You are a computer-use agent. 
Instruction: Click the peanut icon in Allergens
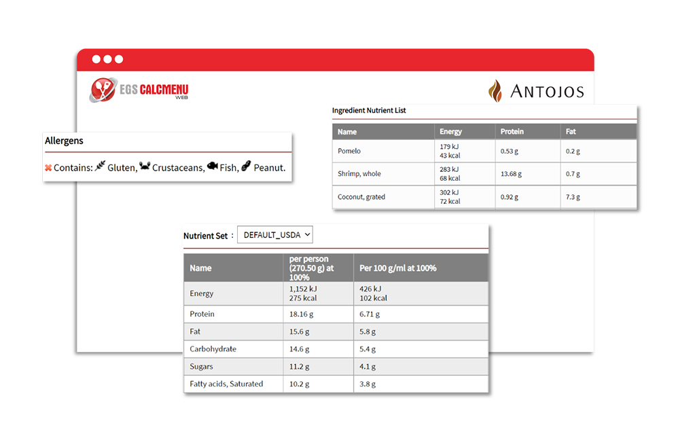[x=246, y=166]
